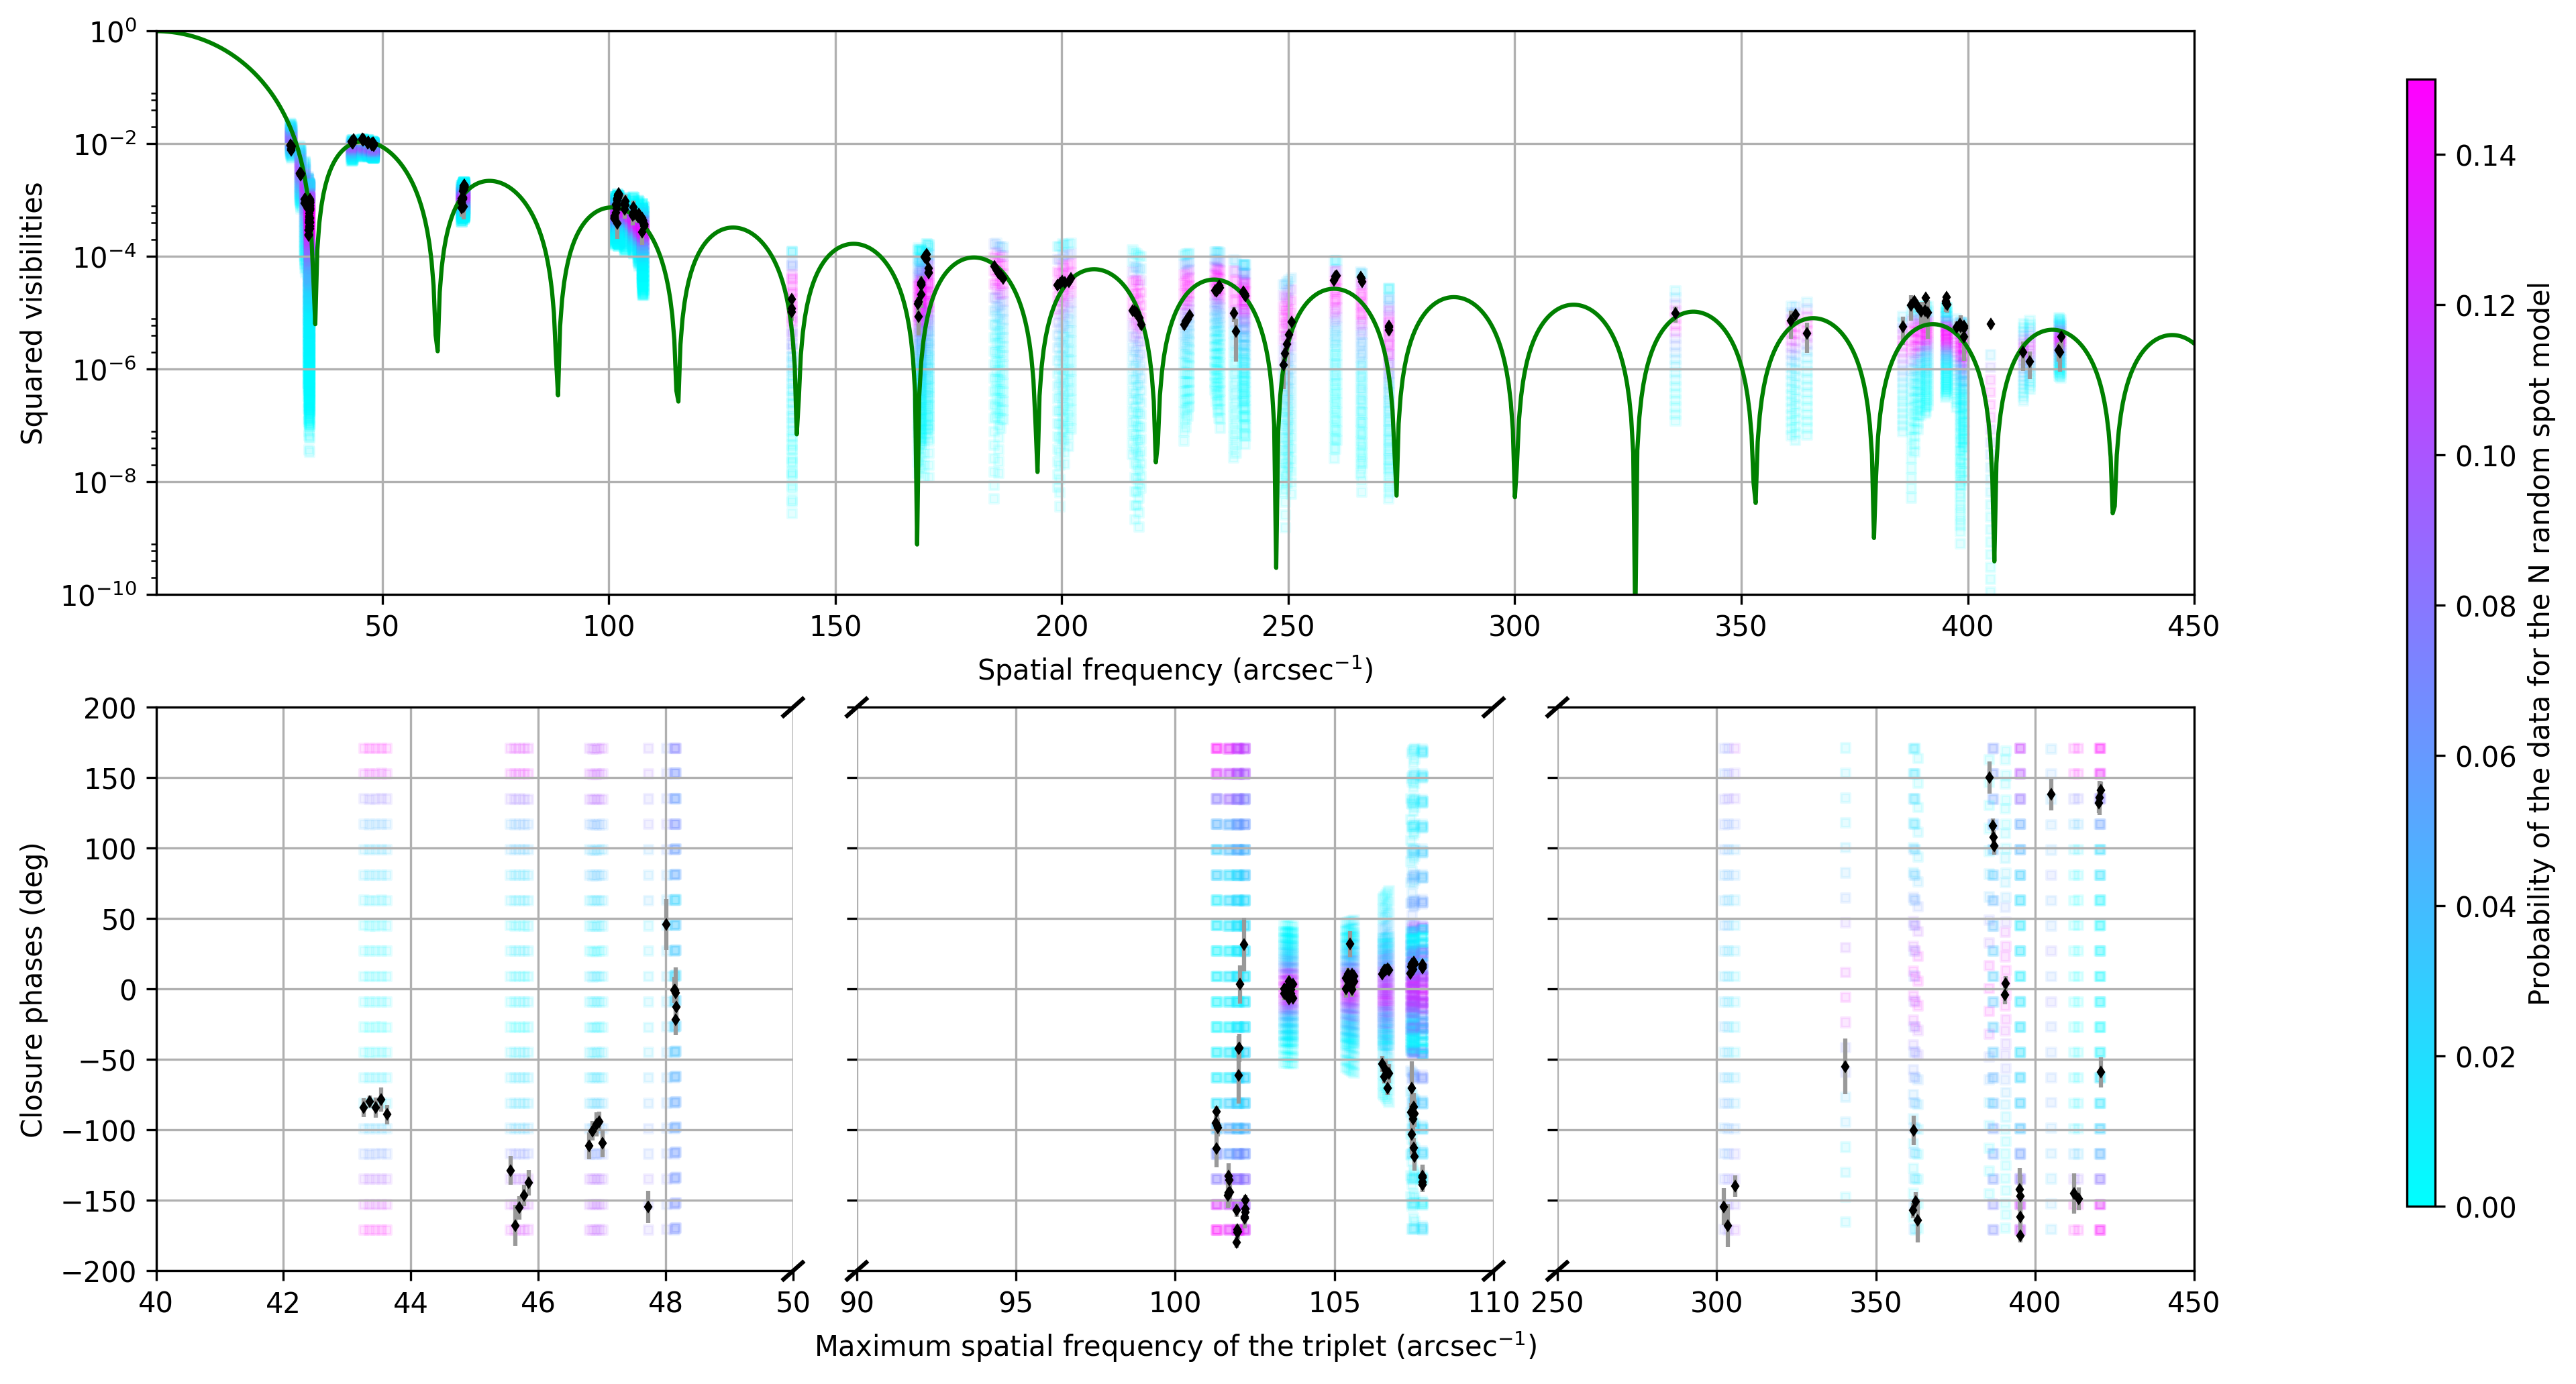This screenshot has width=2576, height=1384.
Task: Click tick 50 on the top plot's spatial frequency axis
Action: pyautogui.click(x=382, y=627)
